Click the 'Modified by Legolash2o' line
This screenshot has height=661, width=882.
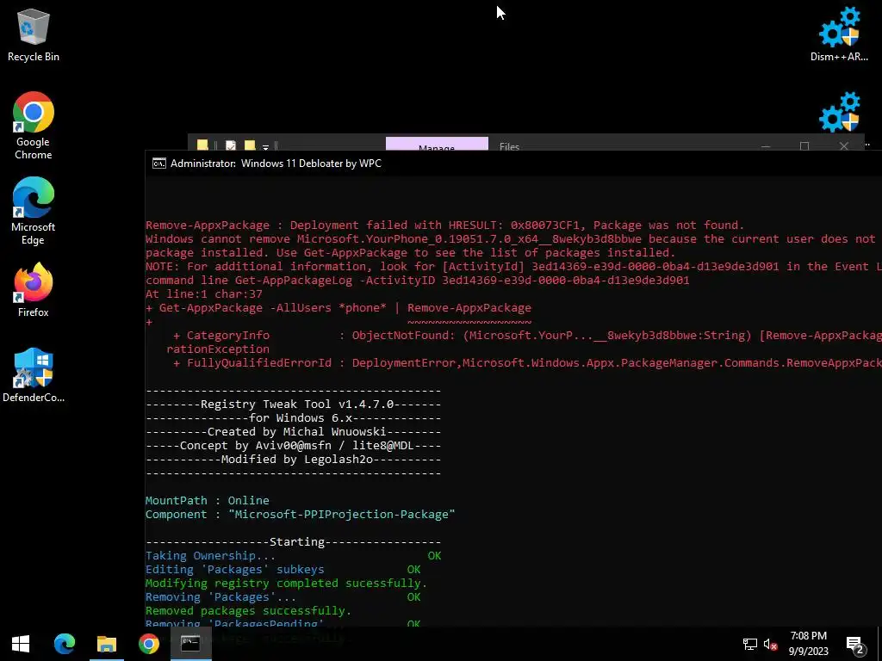click(293, 460)
